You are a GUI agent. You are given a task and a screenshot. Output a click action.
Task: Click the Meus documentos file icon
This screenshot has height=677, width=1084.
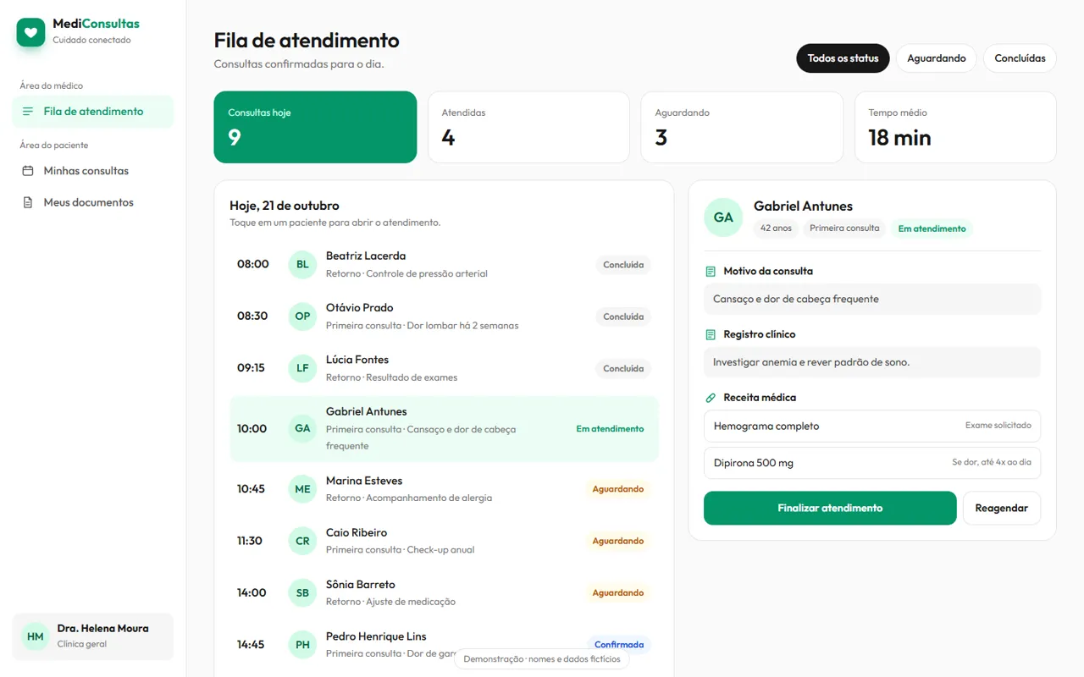point(28,202)
